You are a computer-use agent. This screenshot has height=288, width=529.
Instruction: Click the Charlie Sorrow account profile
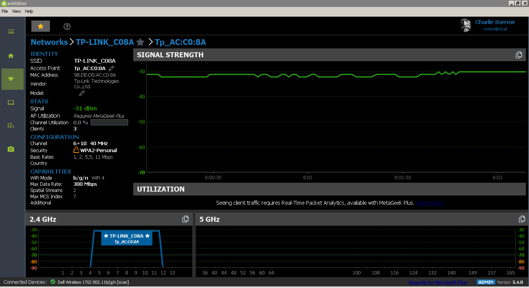[x=495, y=22]
